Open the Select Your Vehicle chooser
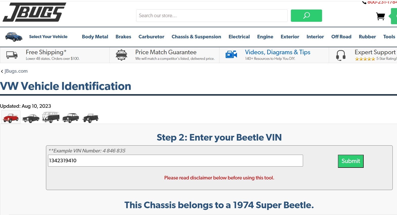This screenshot has width=397, height=215. pyautogui.click(x=48, y=37)
